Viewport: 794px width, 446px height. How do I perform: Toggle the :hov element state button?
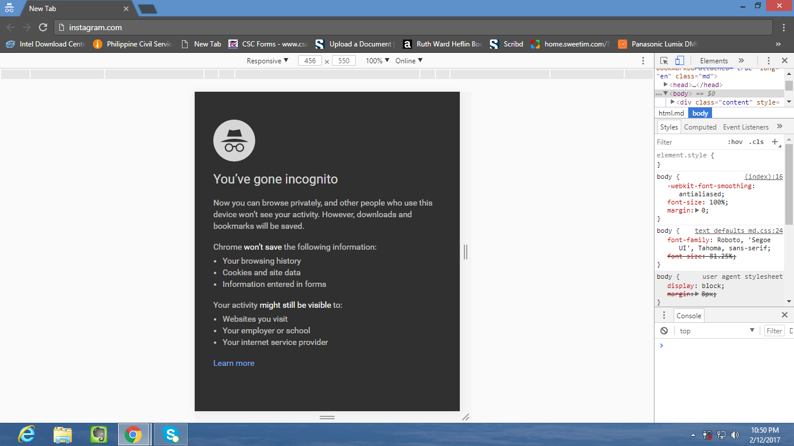pyautogui.click(x=735, y=142)
